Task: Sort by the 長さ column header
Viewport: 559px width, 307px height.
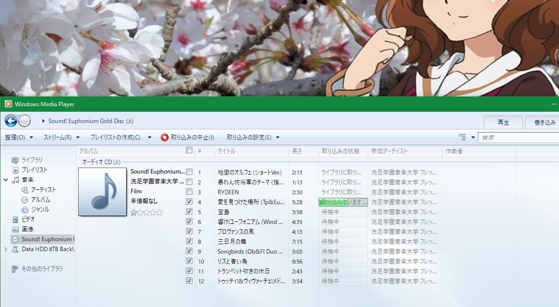Action: pos(303,151)
